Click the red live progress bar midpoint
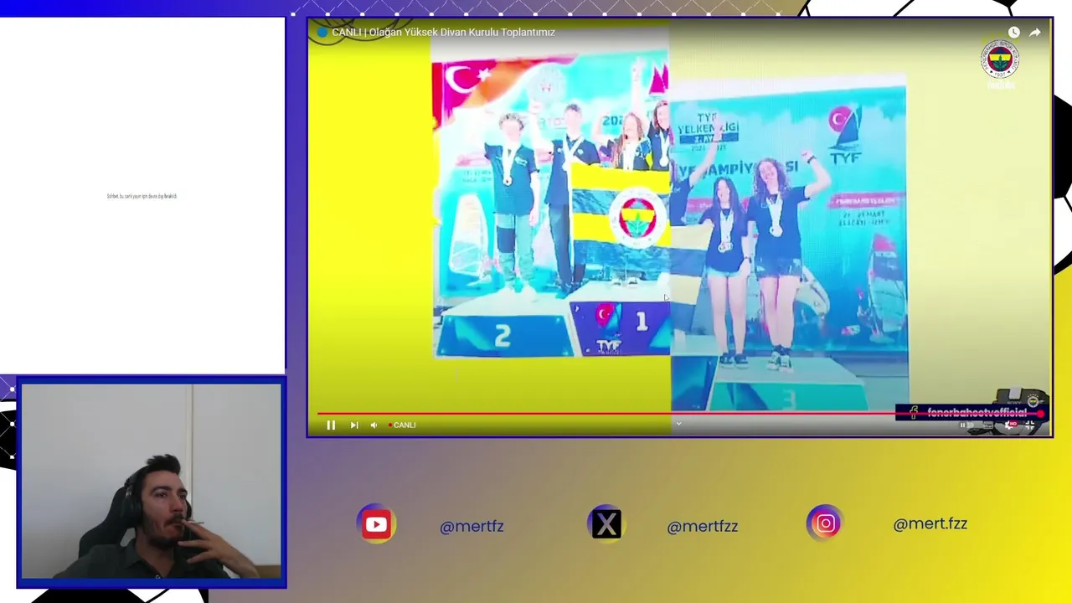1072x603 pixels. (679, 413)
